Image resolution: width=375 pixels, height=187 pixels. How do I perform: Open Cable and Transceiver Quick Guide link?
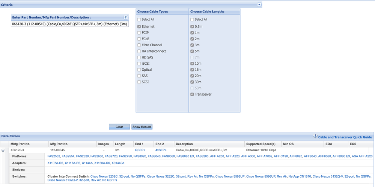click(345, 137)
